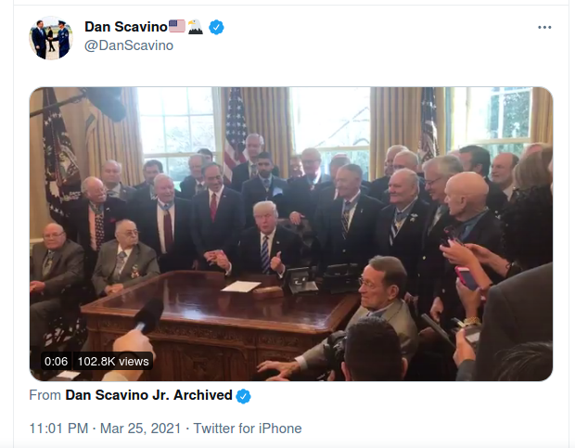This screenshot has height=448, width=575.
Task: Open the Dan Scavino display name link
Action: pos(126,27)
